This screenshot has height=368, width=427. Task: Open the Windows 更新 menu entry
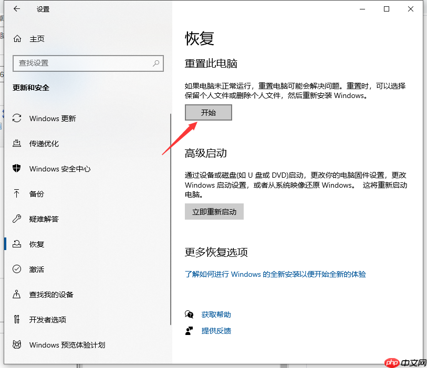[x=87, y=118]
